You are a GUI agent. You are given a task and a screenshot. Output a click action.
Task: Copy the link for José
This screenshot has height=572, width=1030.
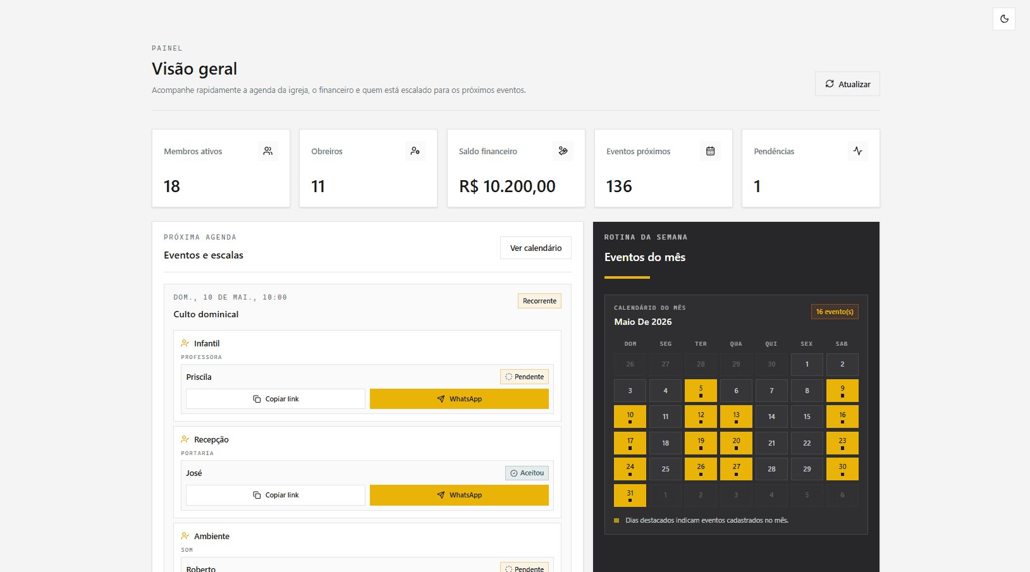click(x=276, y=495)
